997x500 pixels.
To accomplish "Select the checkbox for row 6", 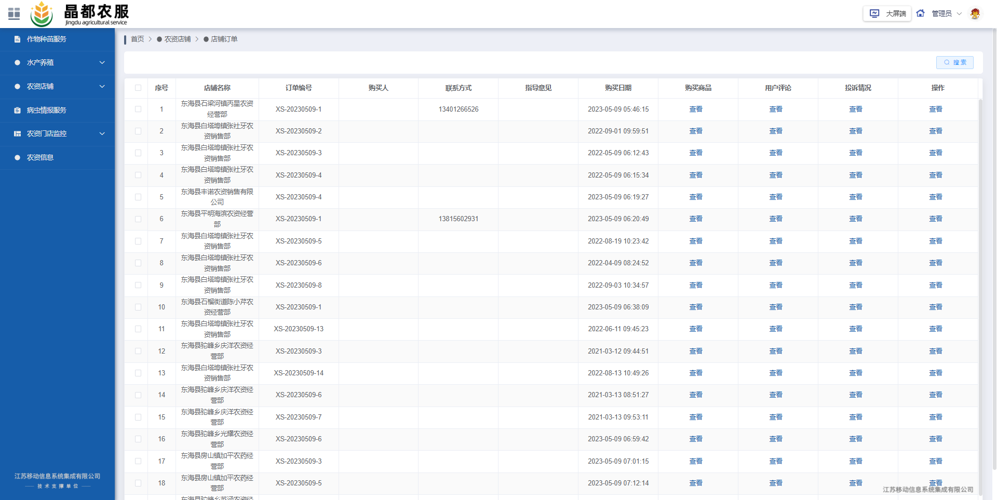I will tap(138, 219).
